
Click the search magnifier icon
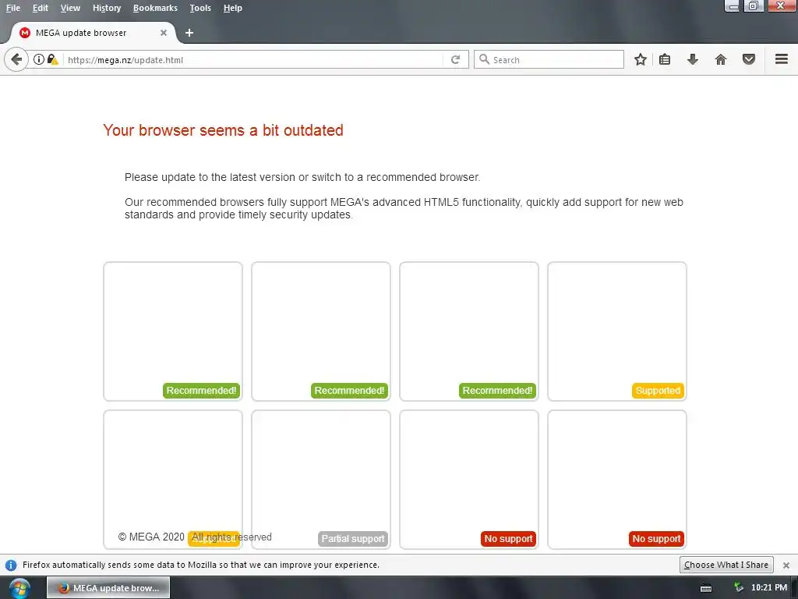pyautogui.click(x=484, y=59)
